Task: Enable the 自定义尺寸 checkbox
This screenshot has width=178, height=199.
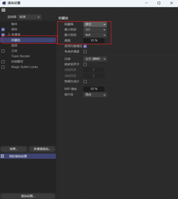Action: click(x=85, y=64)
